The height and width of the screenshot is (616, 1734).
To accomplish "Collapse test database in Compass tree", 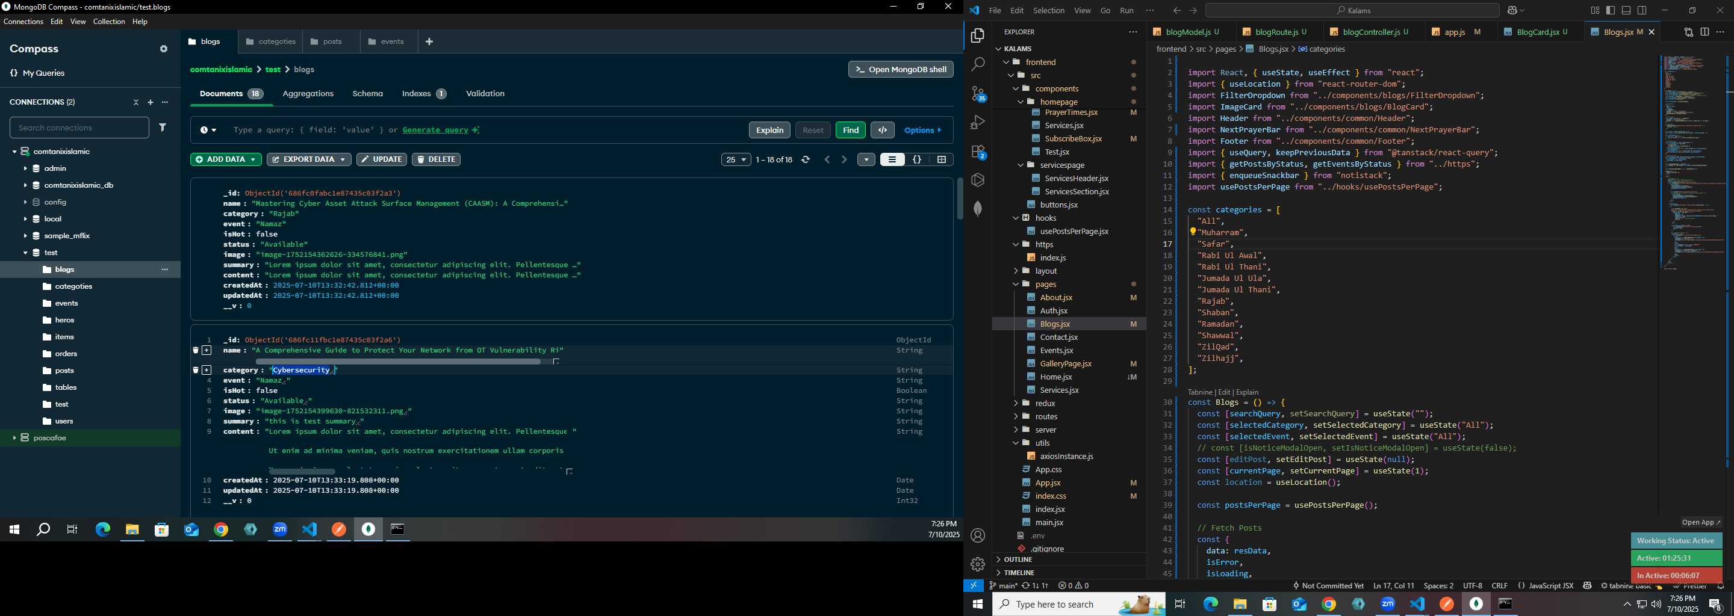I will pyautogui.click(x=25, y=253).
